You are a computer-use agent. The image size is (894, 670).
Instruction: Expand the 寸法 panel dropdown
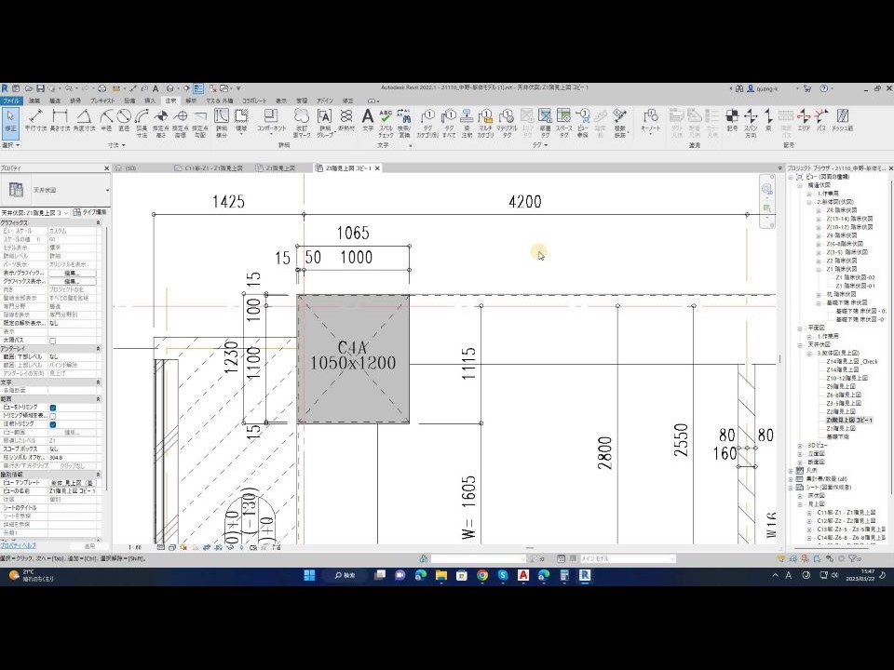(x=116, y=145)
